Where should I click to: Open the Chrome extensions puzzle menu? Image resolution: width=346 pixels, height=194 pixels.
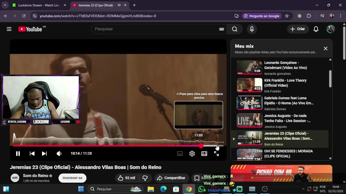coord(309,16)
